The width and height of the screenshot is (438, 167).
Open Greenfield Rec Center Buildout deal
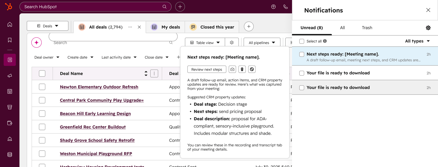pos(93,127)
